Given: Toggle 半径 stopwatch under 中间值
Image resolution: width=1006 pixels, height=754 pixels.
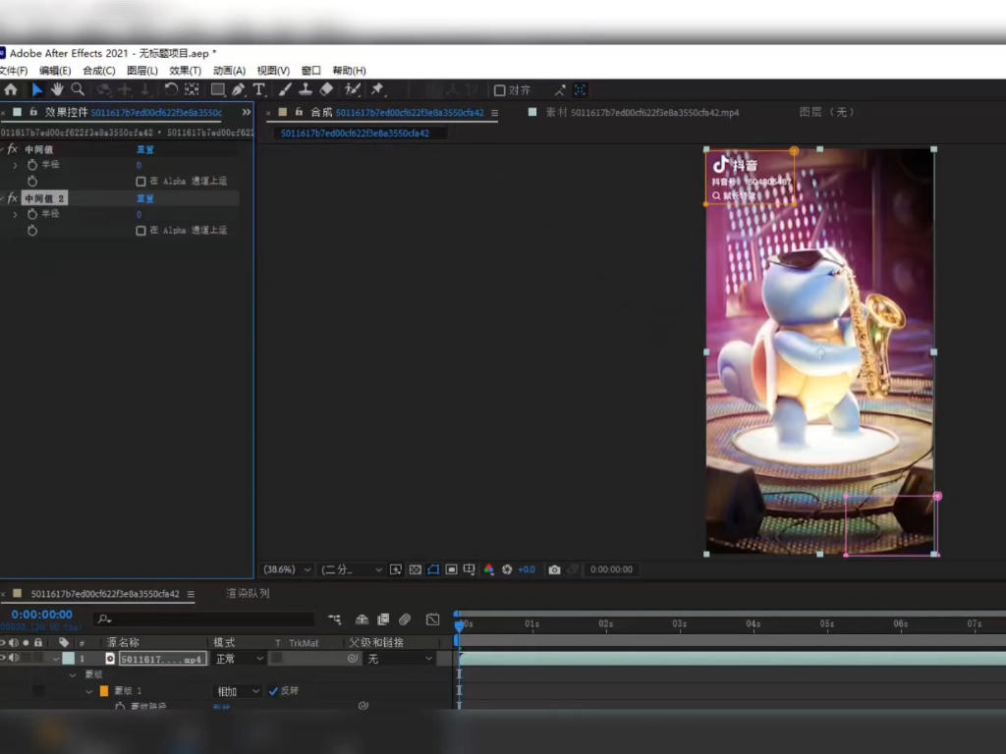Looking at the screenshot, I should (32, 165).
